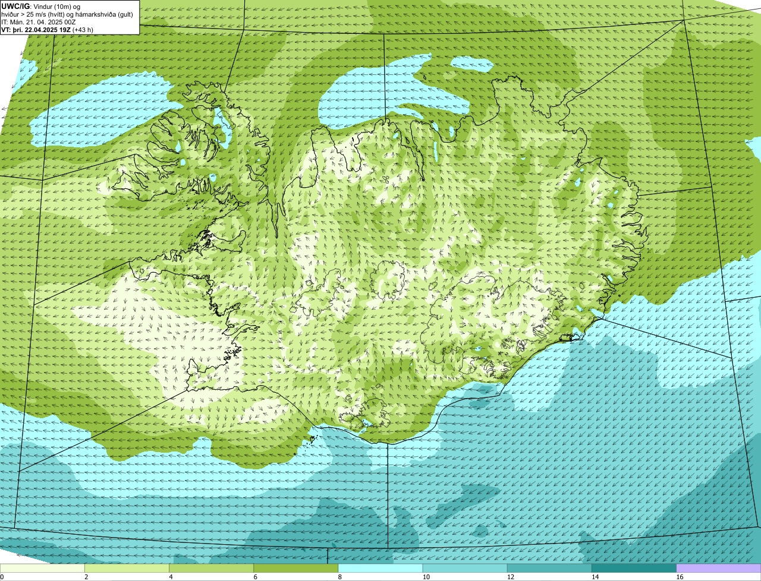Click the legend label "12"

coord(511,577)
